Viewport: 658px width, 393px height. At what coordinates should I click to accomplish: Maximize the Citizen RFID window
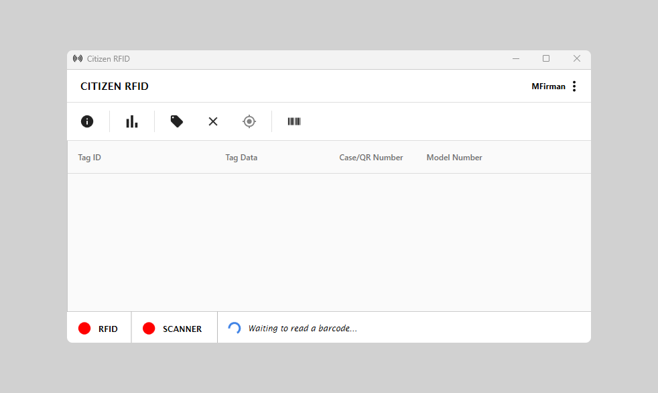pos(546,58)
